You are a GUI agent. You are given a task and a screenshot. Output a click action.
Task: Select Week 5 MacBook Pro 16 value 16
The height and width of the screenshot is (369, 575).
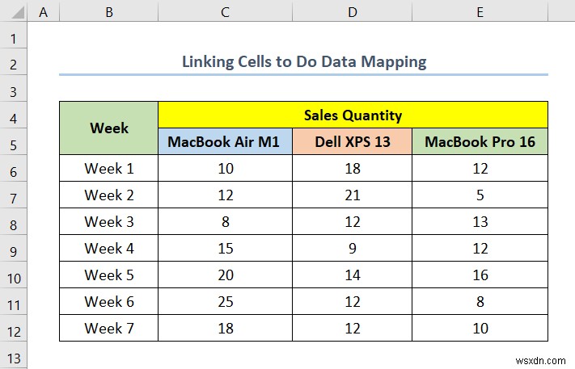coord(480,275)
